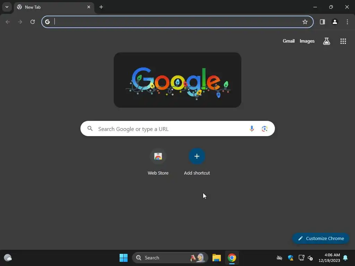The width and height of the screenshot is (355, 266).
Task: Open Windows Security tray icon
Action: [291, 258]
